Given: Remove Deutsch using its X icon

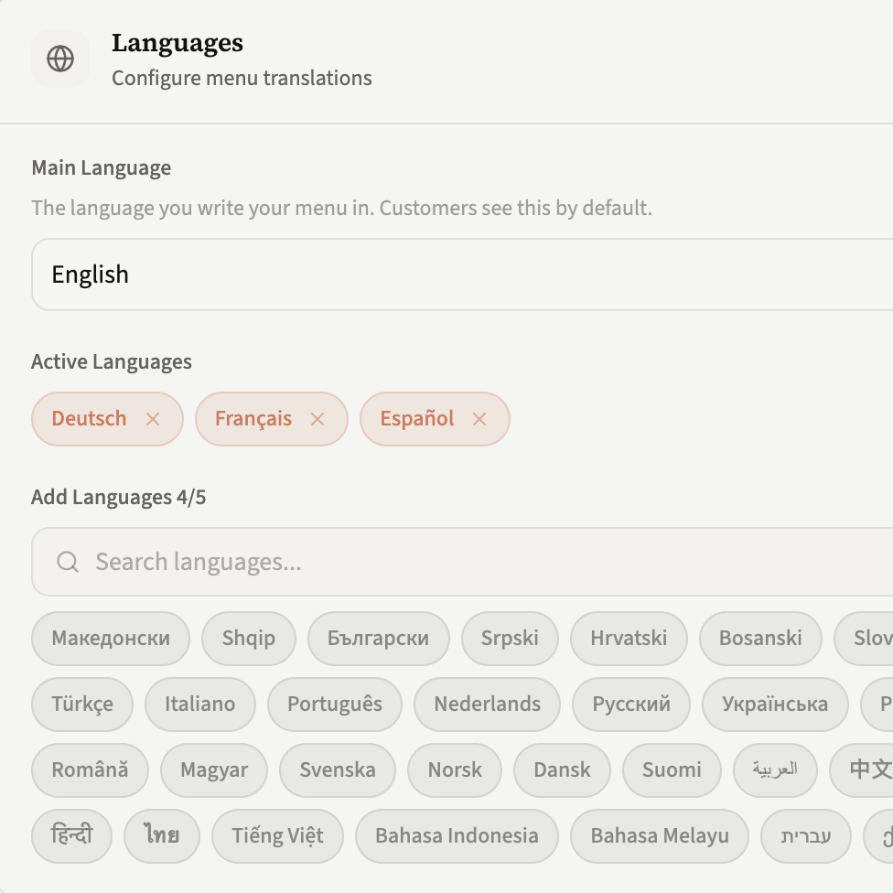Looking at the screenshot, I should click(x=152, y=419).
